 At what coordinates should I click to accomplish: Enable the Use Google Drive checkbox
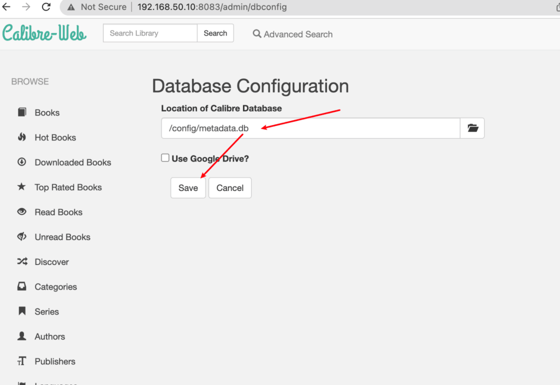(x=165, y=158)
